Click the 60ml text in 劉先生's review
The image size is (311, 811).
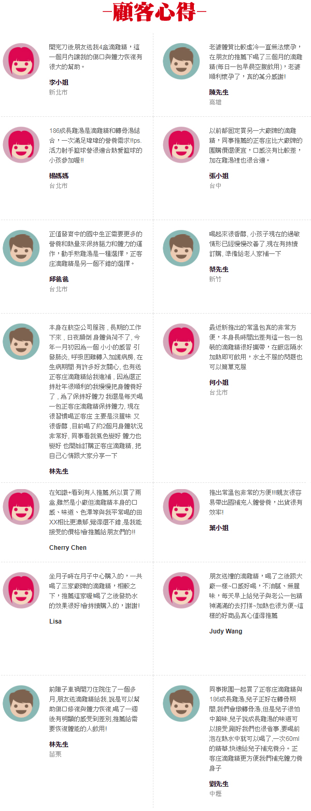click(x=293, y=739)
